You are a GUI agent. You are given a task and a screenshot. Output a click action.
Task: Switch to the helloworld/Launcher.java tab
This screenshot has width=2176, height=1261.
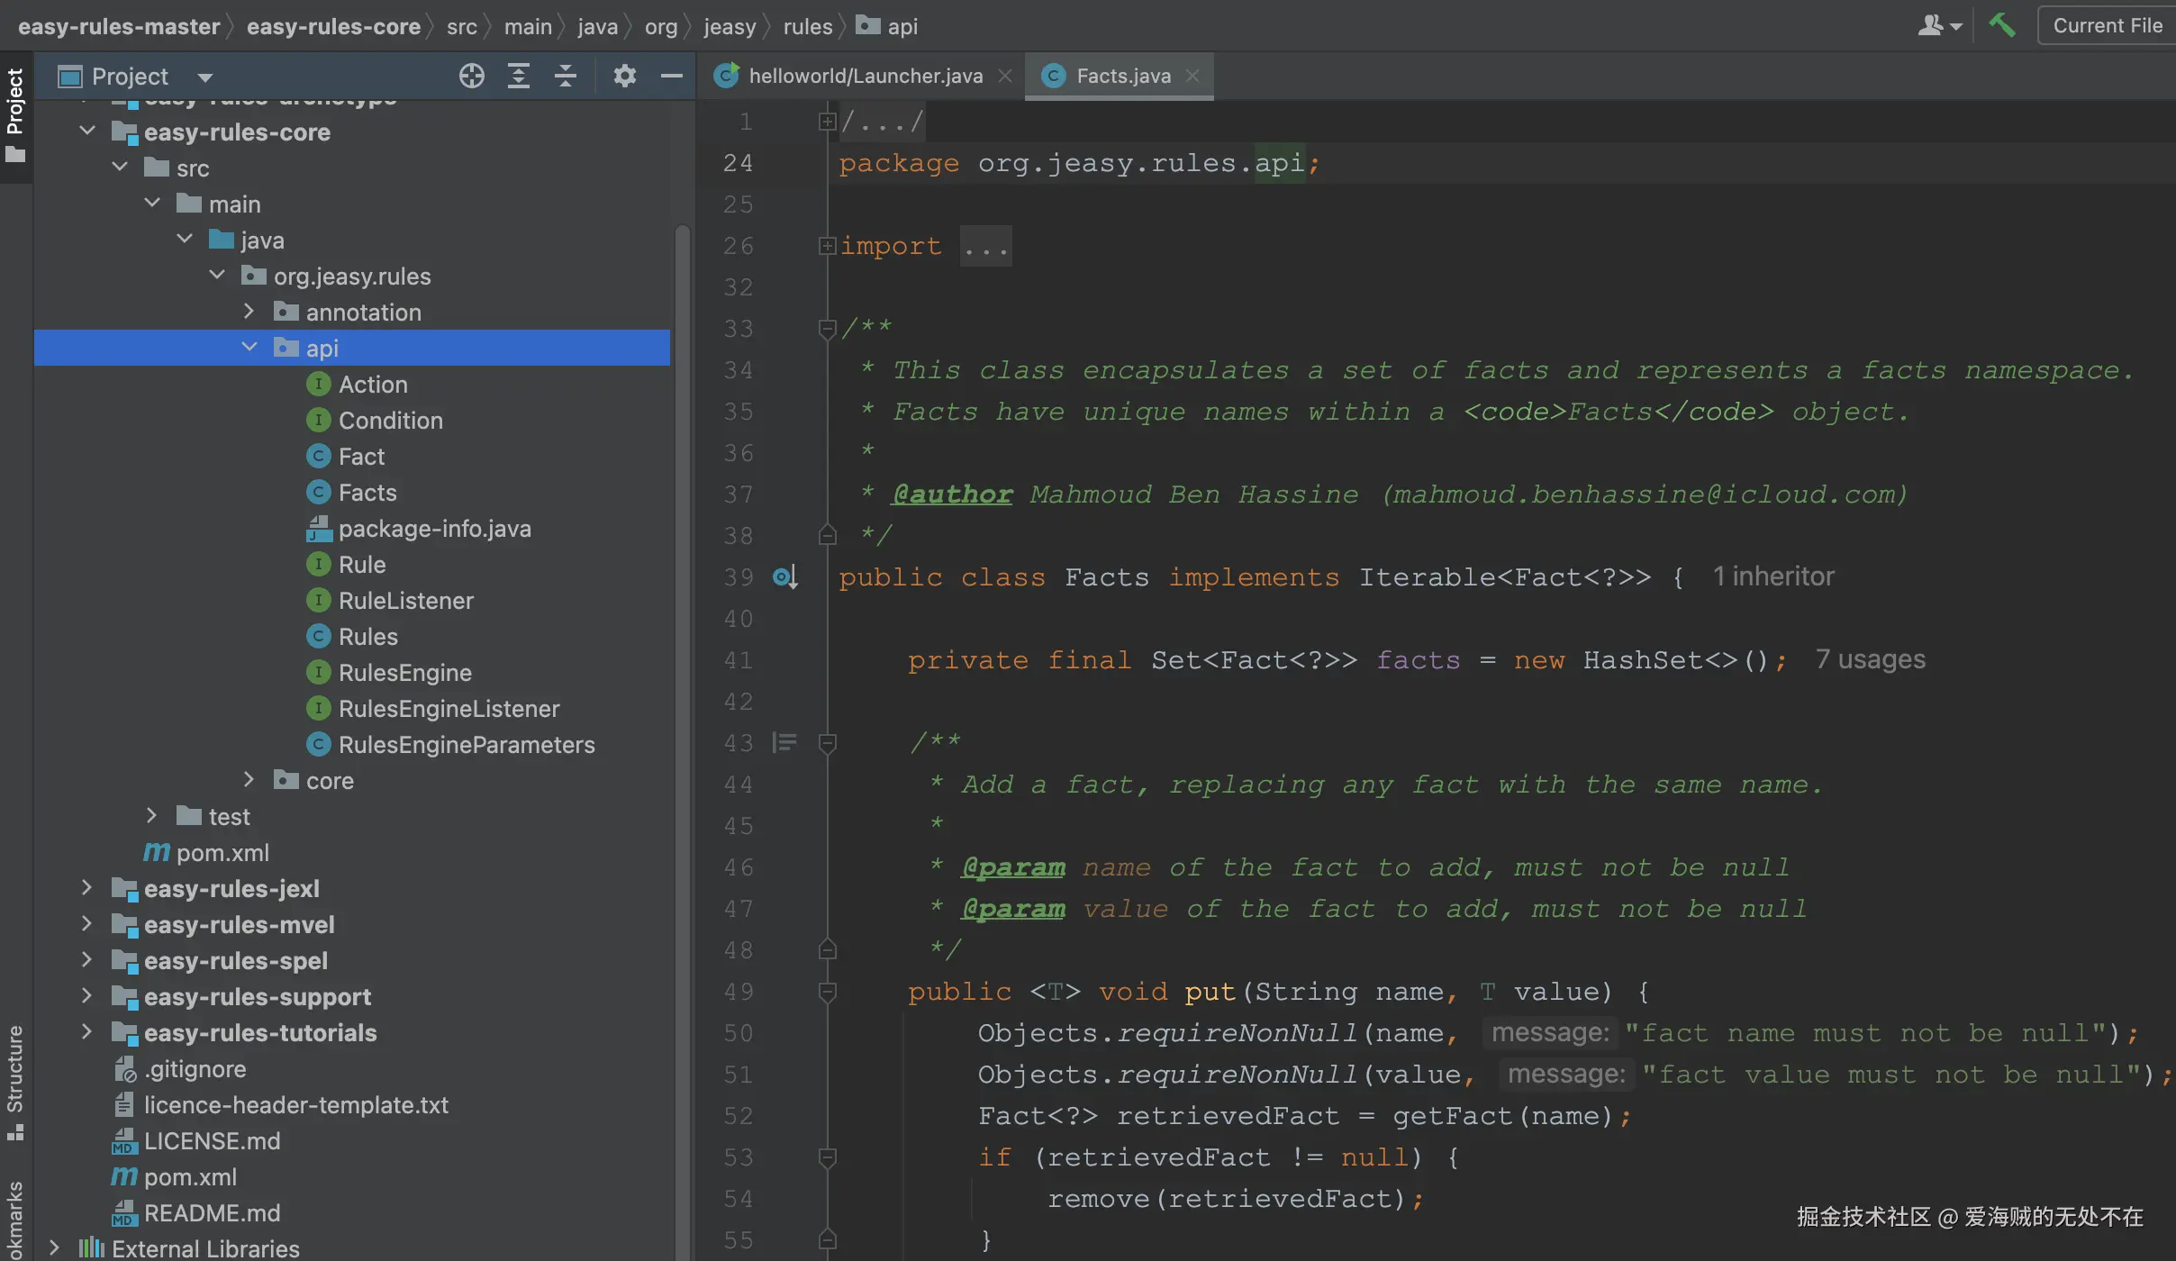pyautogui.click(x=865, y=77)
